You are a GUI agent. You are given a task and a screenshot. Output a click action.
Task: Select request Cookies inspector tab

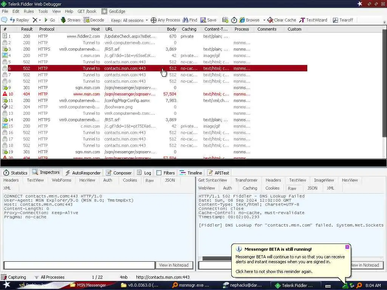click(130, 180)
